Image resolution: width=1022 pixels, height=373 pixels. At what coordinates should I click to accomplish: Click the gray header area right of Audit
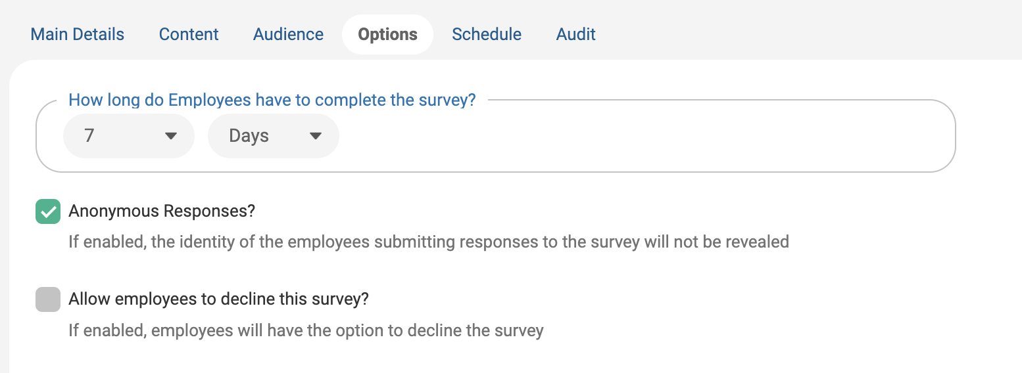coord(789,33)
